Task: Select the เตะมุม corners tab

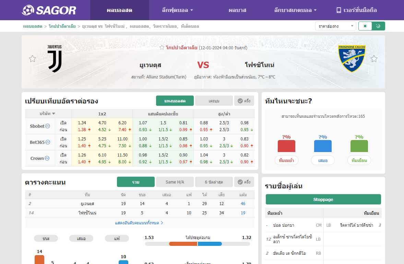Action: click(214, 101)
